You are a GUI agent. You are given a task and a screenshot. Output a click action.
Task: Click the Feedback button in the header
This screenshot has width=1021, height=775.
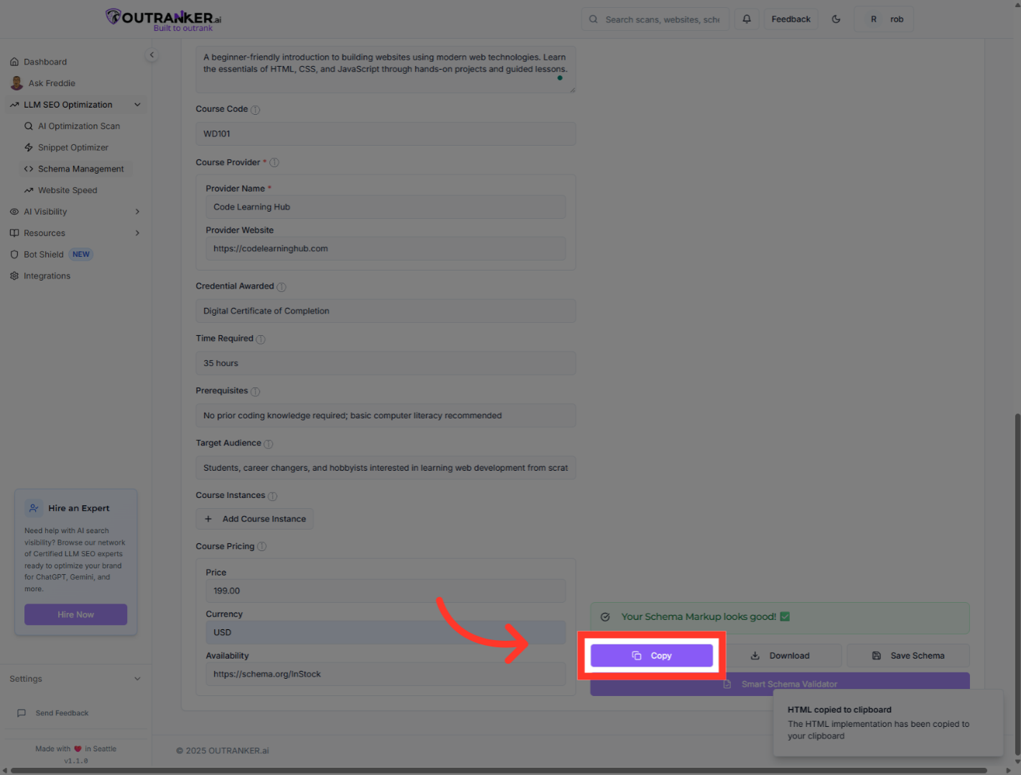click(791, 19)
